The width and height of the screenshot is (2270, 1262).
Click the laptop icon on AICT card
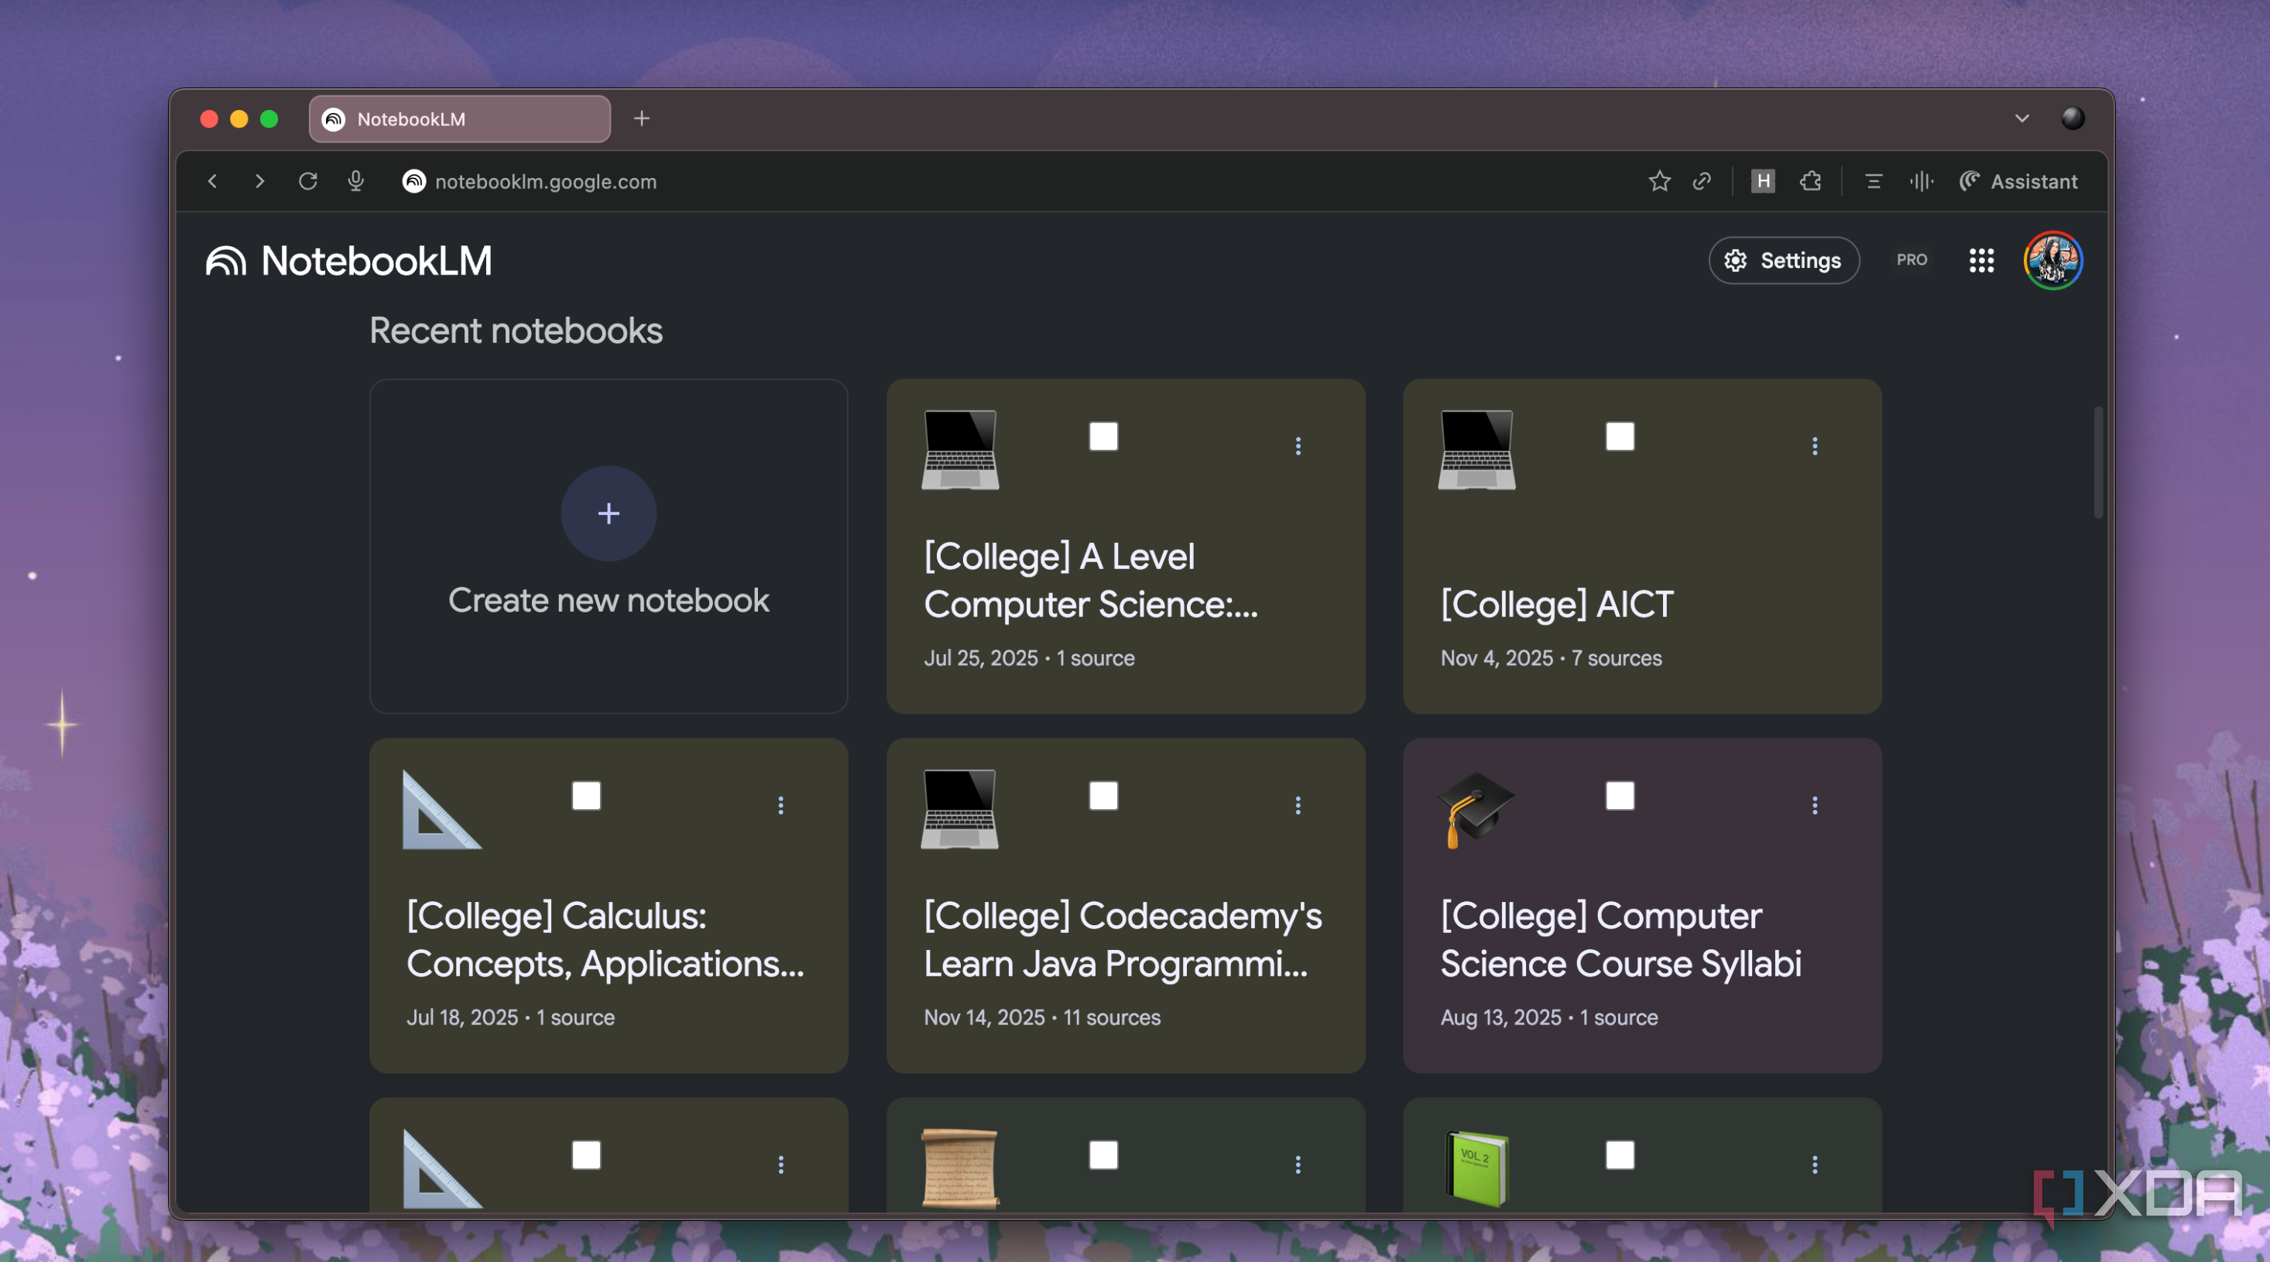[1477, 450]
